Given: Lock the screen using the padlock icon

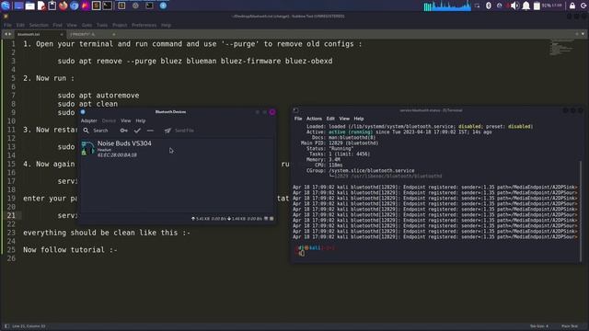Looking at the screenshot, I should tap(572, 6).
